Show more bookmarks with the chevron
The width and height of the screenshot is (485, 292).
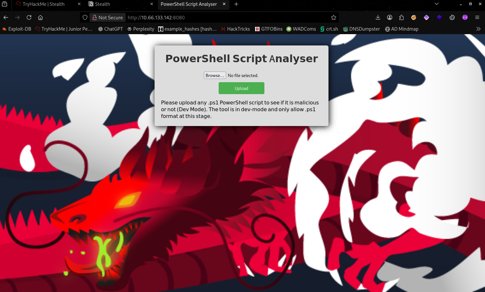tap(478, 29)
